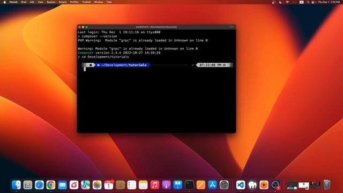Open the Apple menu

pyautogui.click(x=5, y=2)
